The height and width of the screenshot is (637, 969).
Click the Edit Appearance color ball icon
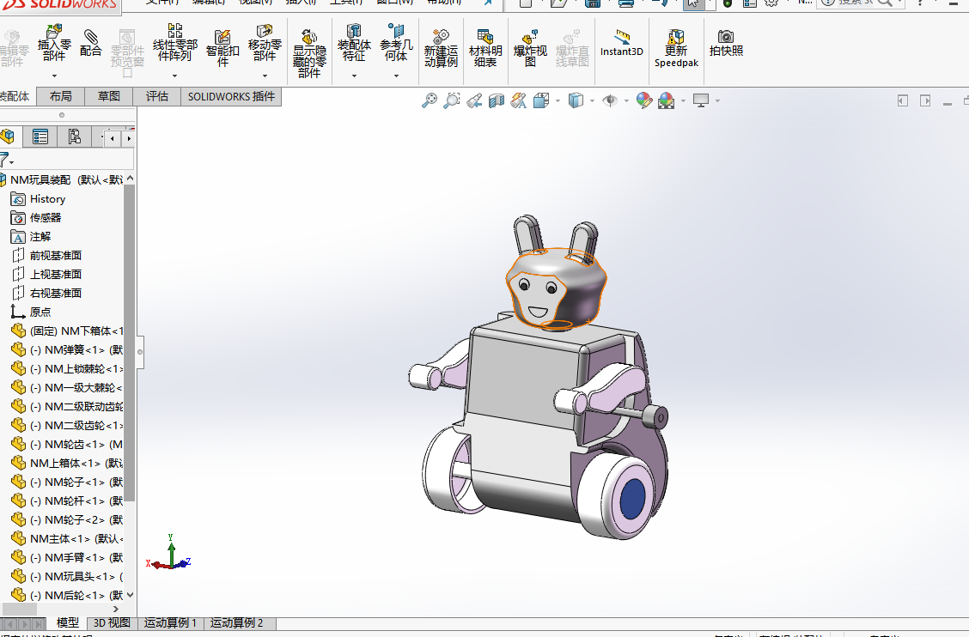pyautogui.click(x=644, y=100)
